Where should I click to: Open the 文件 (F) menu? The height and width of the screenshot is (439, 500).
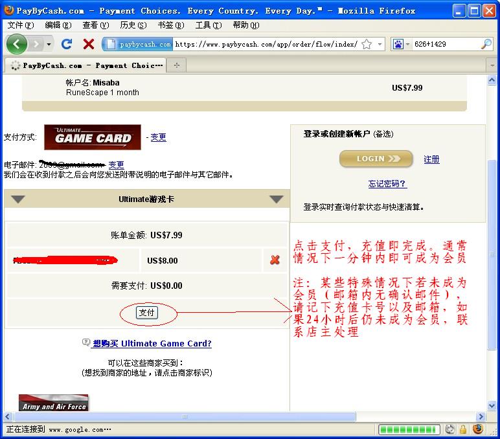point(21,25)
